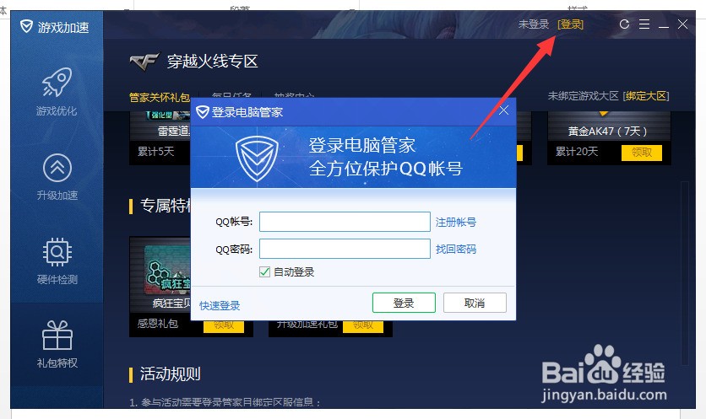Select the 升级加速 up-arrow icon
706x419 pixels.
coord(57,168)
